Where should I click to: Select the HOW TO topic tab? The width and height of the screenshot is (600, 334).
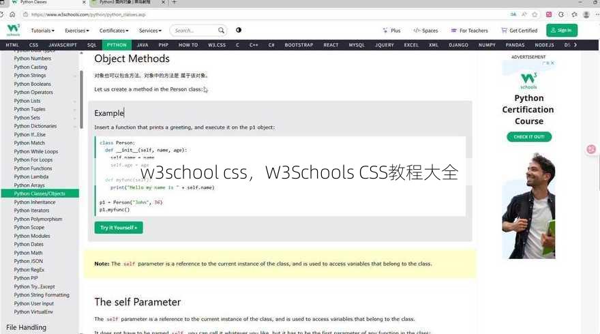188,45
